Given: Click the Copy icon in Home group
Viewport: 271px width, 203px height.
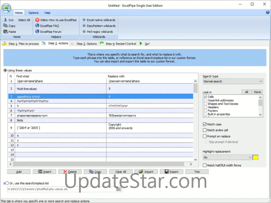Looking at the screenshot, I should 5,26.
